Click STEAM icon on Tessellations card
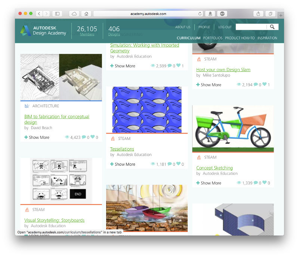299x257 pixels. [113, 138]
